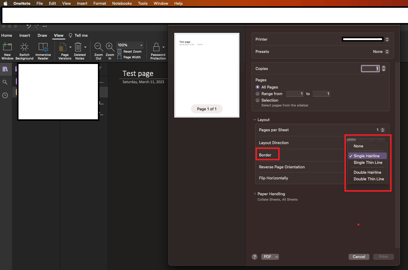Viewport: 408px width, 270px height.
Task: Choose Double Hairline border option
Action: (x=367, y=172)
